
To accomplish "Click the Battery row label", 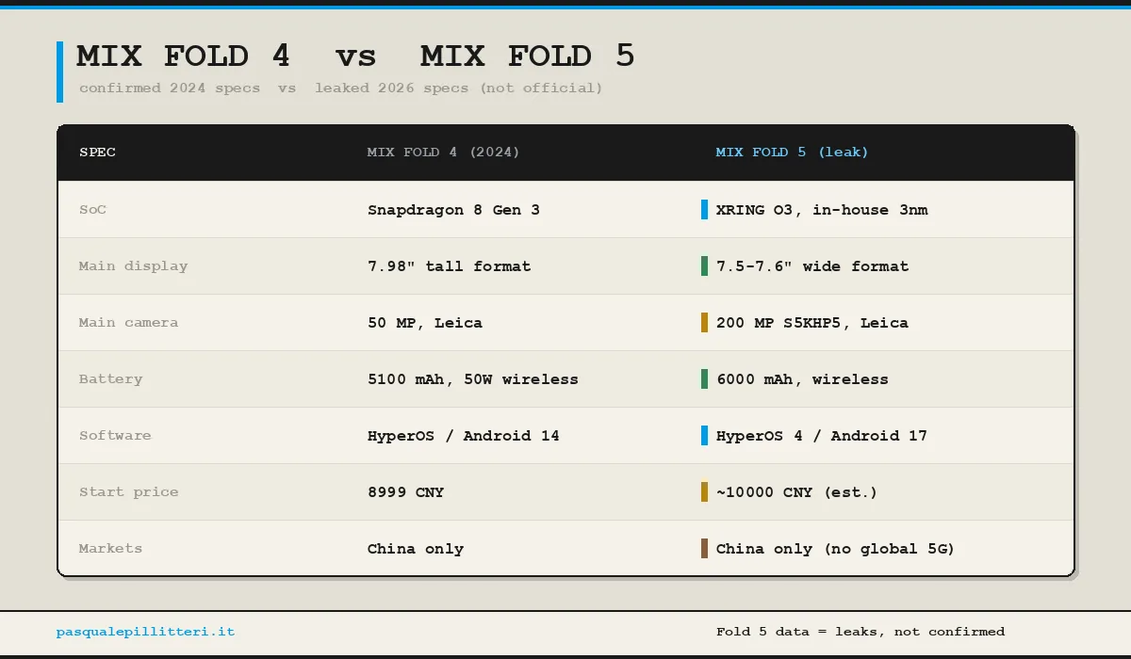I will (110, 378).
